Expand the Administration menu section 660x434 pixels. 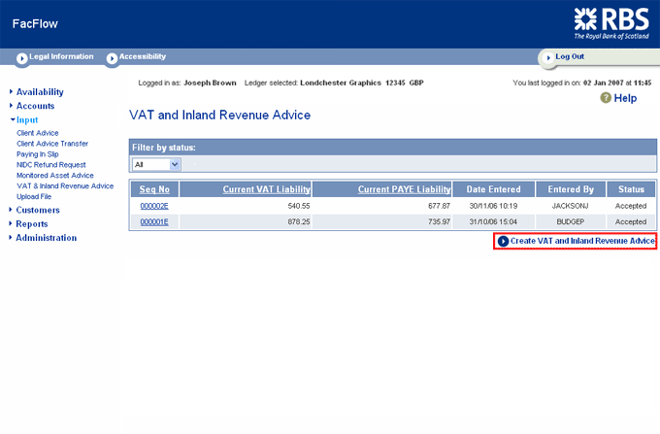pyautogui.click(x=46, y=238)
